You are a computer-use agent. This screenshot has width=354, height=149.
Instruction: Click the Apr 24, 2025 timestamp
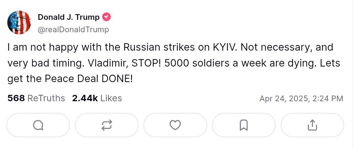coord(301,98)
